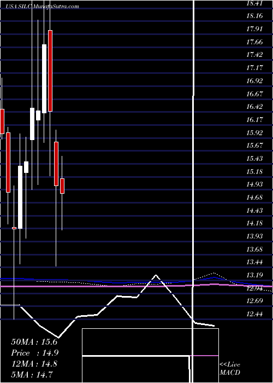
Task: Click the 12MA : 14.8 readout
Action: [34, 364]
